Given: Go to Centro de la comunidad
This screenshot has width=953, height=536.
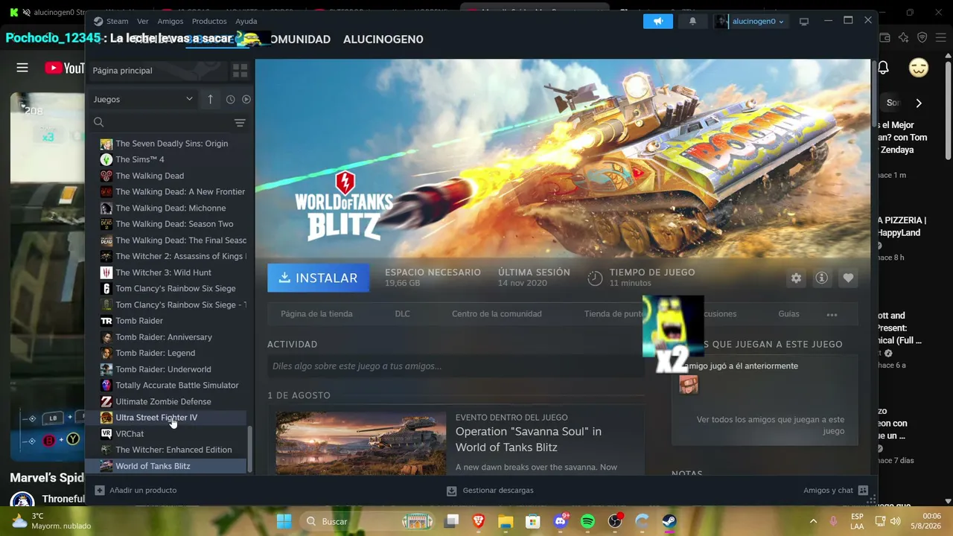Looking at the screenshot, I should coord(497,314).
